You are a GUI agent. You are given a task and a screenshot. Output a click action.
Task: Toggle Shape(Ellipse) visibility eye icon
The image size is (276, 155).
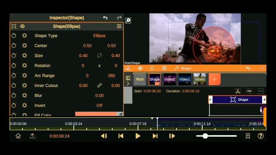click(22, 26)
